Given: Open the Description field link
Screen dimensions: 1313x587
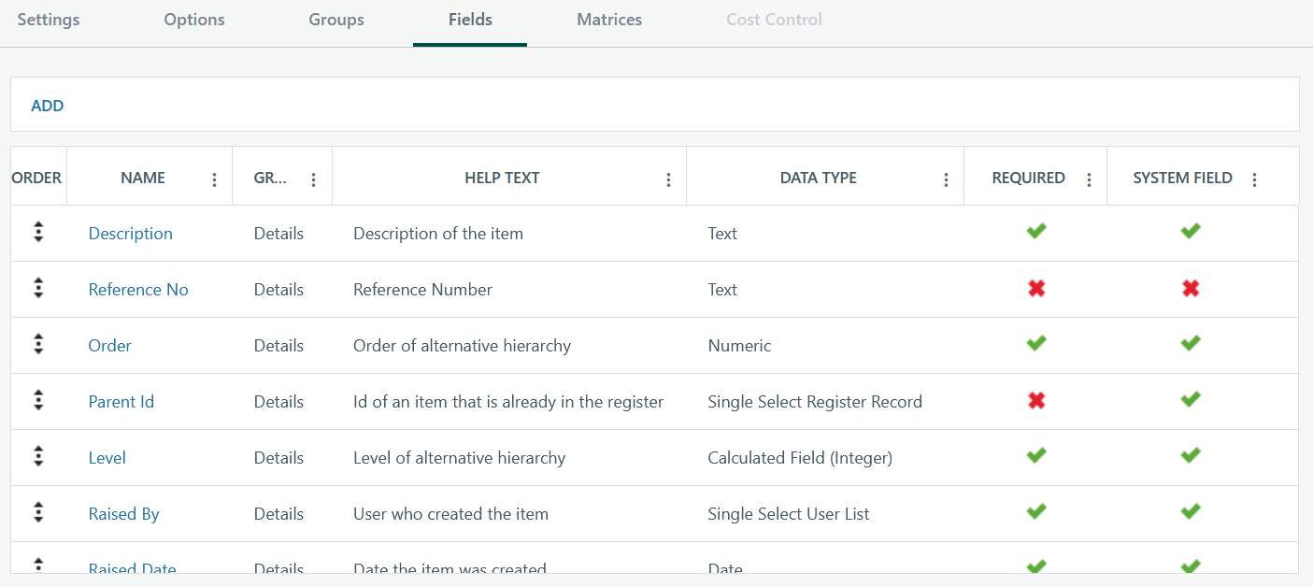Looking at the screenshot, I should (131, 234).
